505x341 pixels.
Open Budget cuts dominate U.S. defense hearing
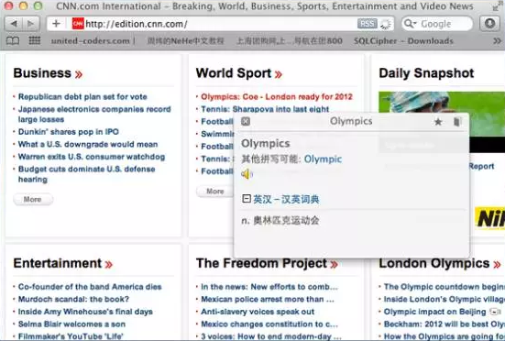point(87,174)
